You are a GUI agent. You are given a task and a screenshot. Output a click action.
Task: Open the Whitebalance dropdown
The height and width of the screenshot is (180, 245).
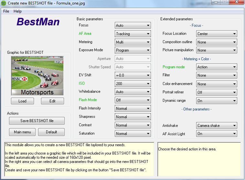pos(133,92)
